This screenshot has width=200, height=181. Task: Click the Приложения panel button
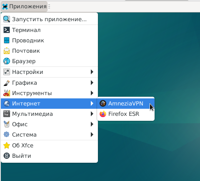pos(24,7)
